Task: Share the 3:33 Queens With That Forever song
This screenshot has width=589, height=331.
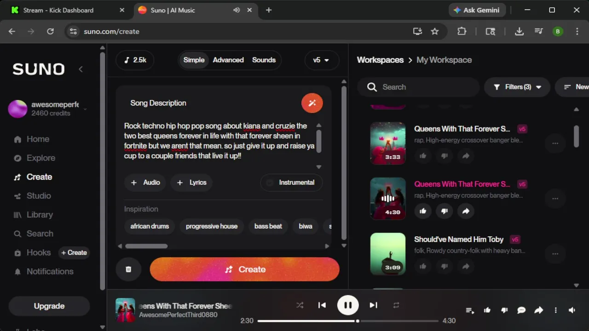Action: [x=466, y=156]
